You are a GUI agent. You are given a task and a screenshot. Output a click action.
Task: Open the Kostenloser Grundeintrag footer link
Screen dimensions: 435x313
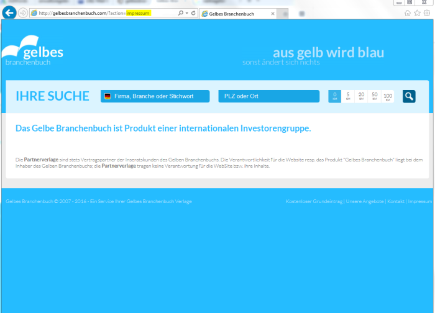coord(314,202)
